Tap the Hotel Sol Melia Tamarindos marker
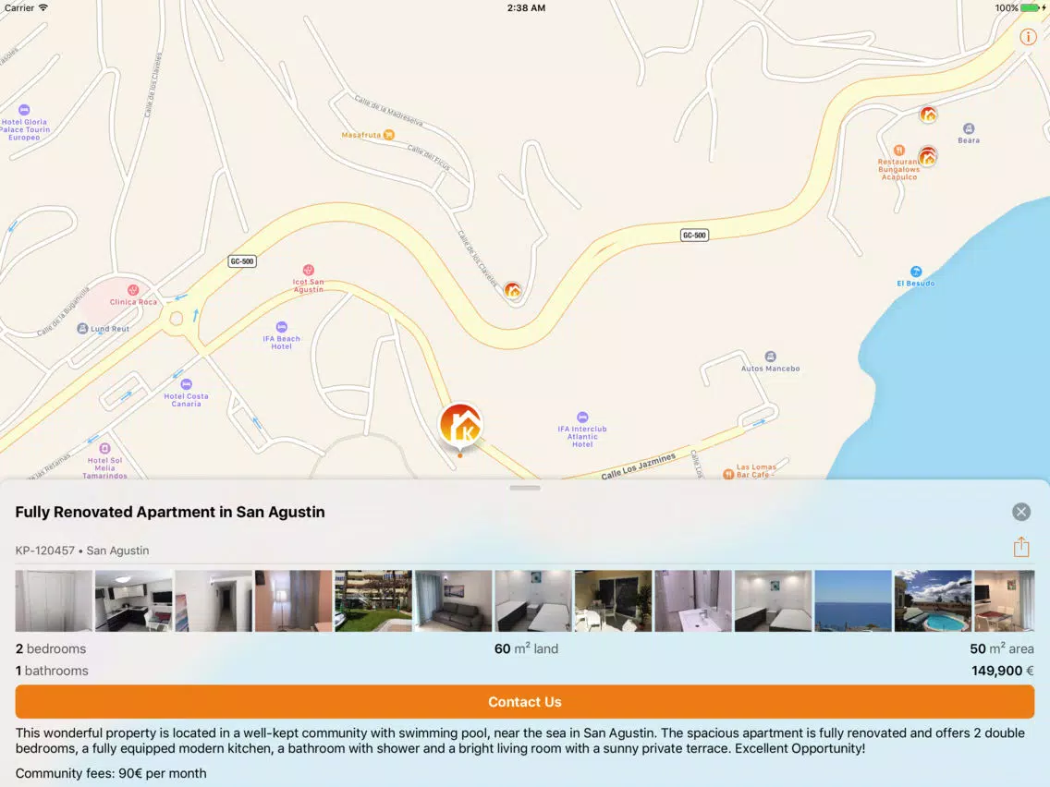 coord(104,448)
